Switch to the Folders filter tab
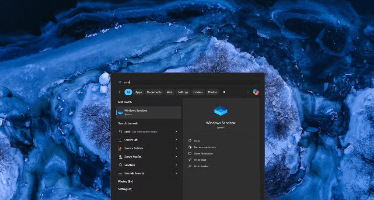374x200 pixels. [x=198, y=92]
